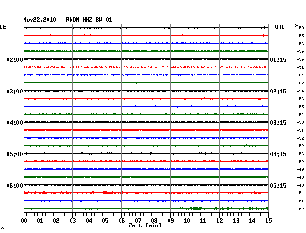Click the date label Nov22,2010
The width and height of the screenshot is (306, 233).
coord(40,20)
